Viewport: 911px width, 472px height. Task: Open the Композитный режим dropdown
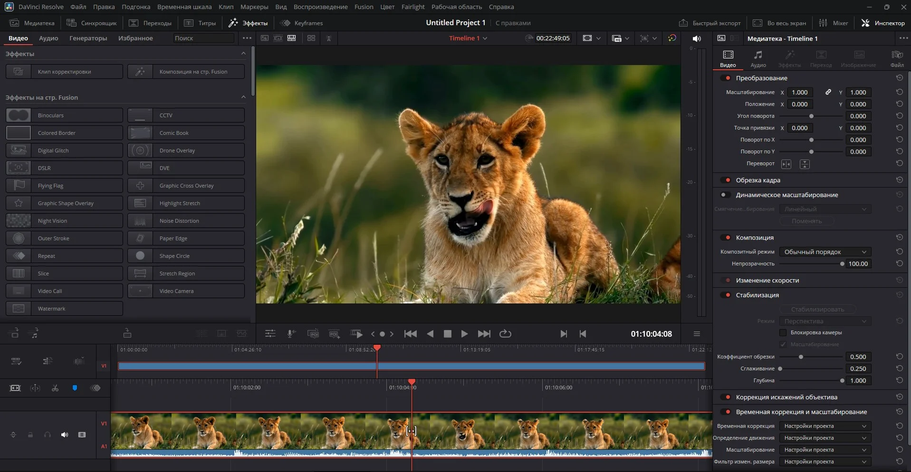pos(825,252)
